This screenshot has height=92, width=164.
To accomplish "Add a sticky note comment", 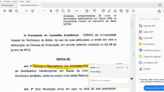I will [103, 11].
